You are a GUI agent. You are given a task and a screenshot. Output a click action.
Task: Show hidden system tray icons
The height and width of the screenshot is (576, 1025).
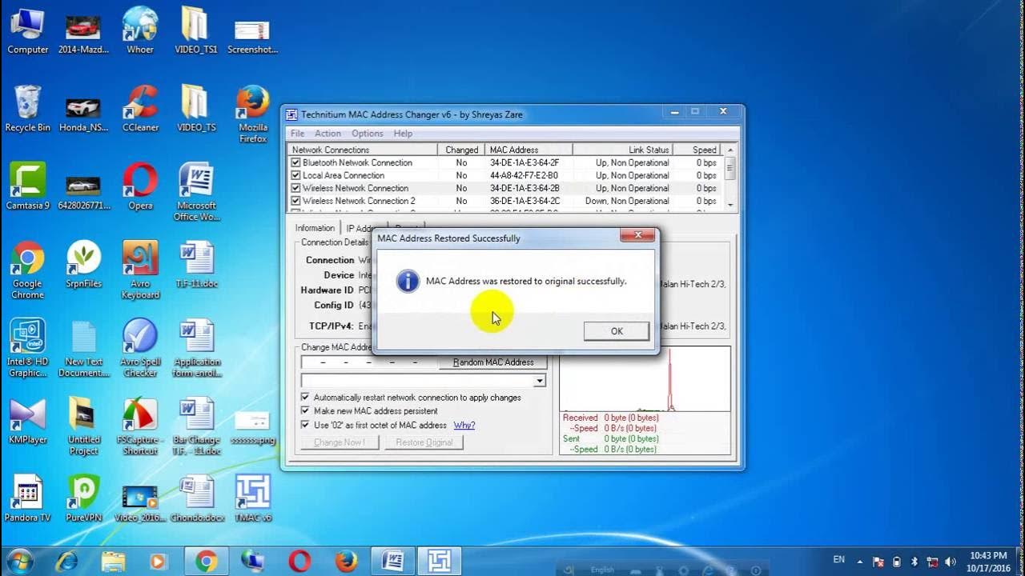[860, 562]
